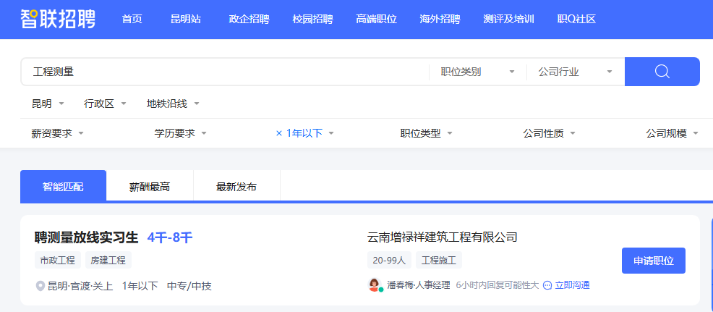Go to 高端职位 in the navigation bar
713x312 pixels.
point(376,19)
